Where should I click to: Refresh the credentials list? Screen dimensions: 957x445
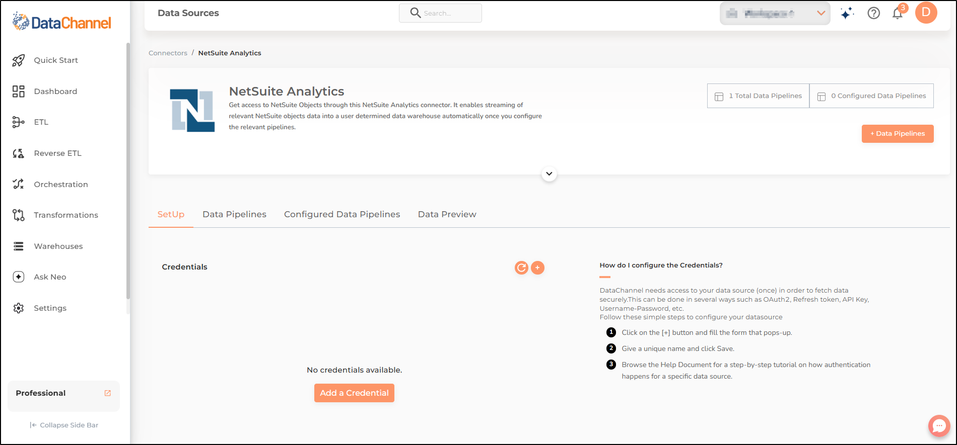[x=521, y=268]
